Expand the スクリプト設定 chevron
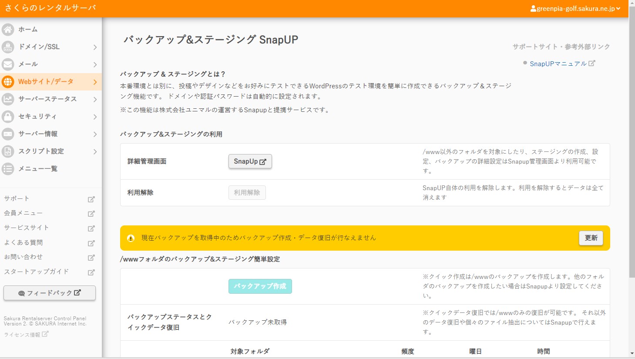Viewport: 635px width, 359px height. pyautogui.click(x=95, y=151)
